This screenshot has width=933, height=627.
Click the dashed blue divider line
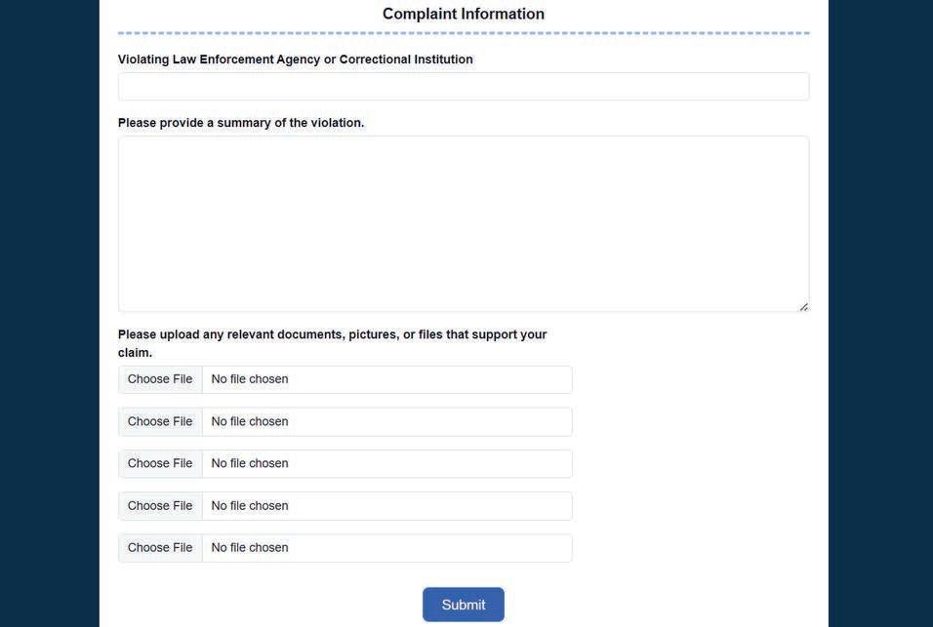tap(463, 33)
